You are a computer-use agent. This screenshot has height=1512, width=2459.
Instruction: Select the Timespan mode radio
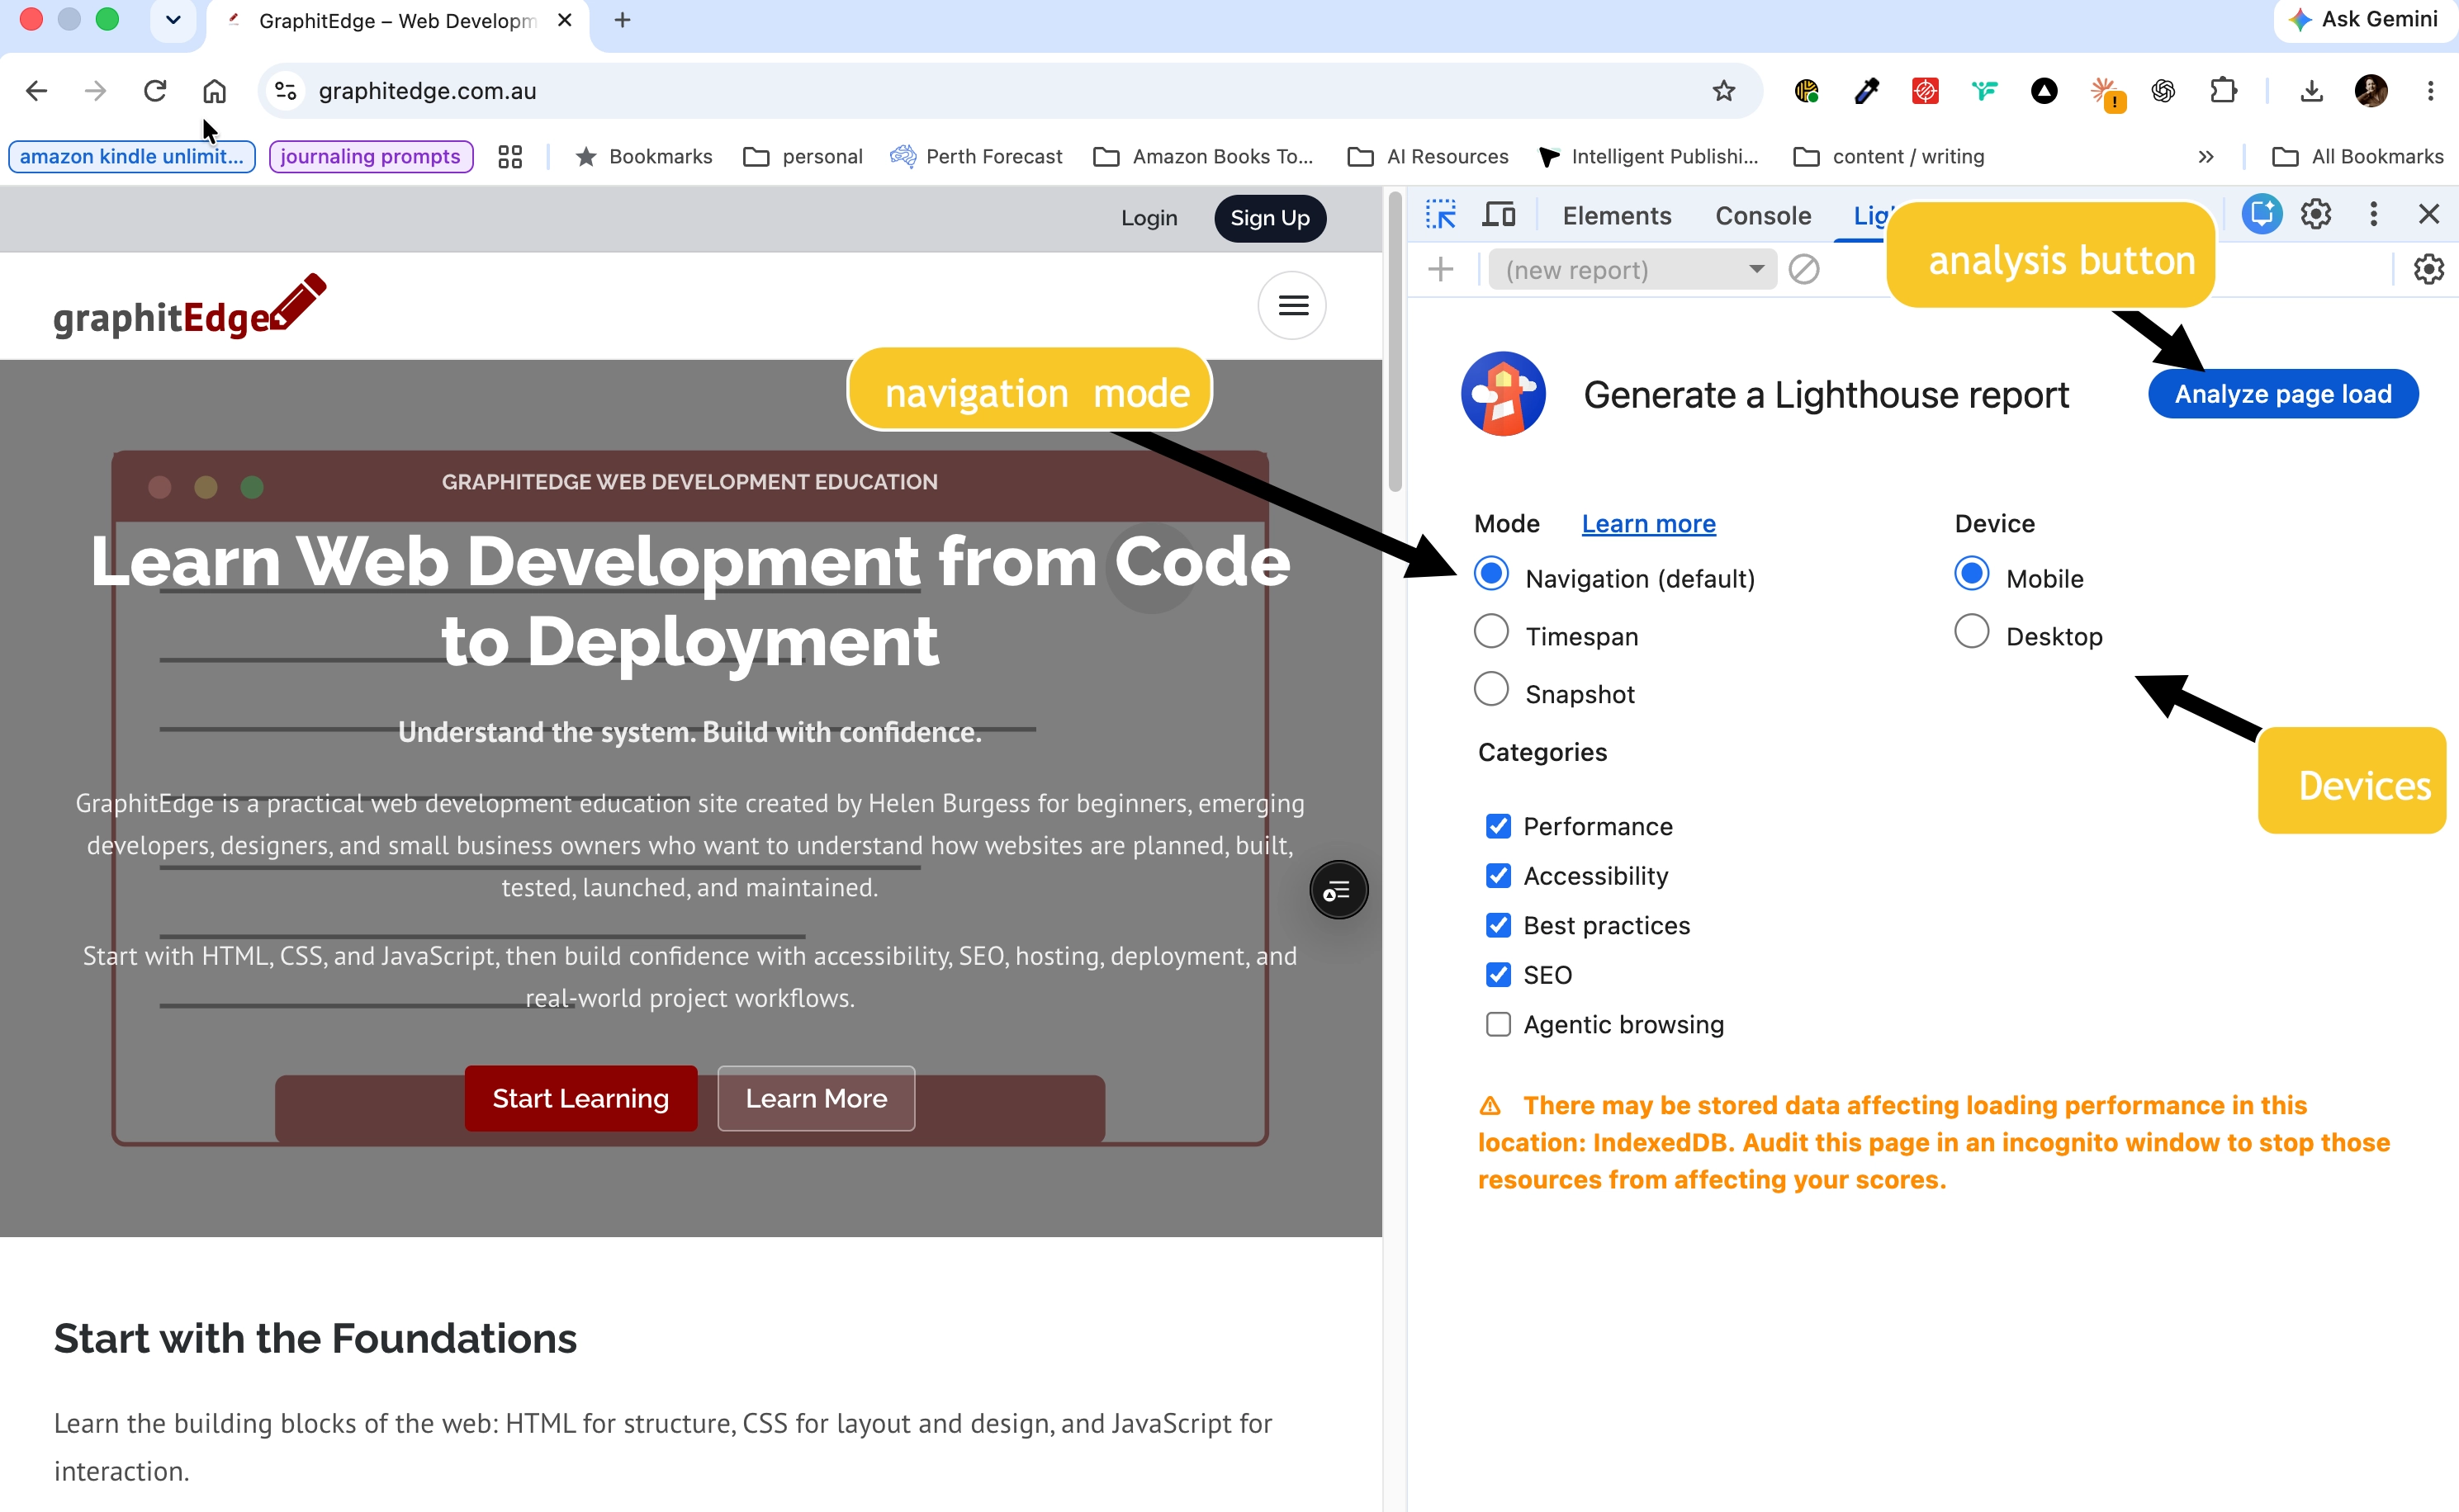click(1490, 632)
